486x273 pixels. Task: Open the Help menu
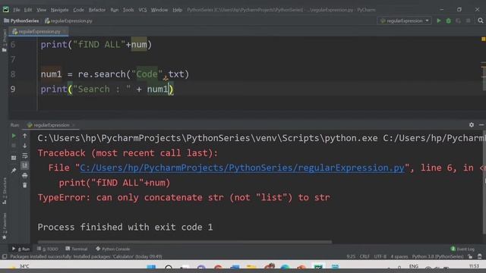point(177,10)
